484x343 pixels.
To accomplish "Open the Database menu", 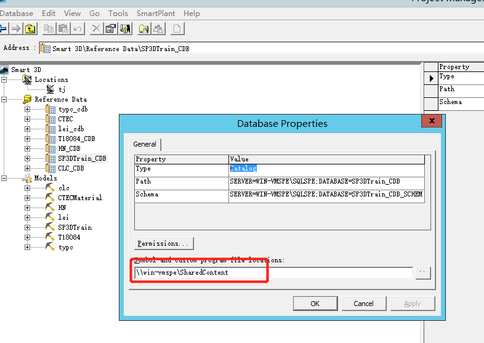I will click(x=17, y=14).
